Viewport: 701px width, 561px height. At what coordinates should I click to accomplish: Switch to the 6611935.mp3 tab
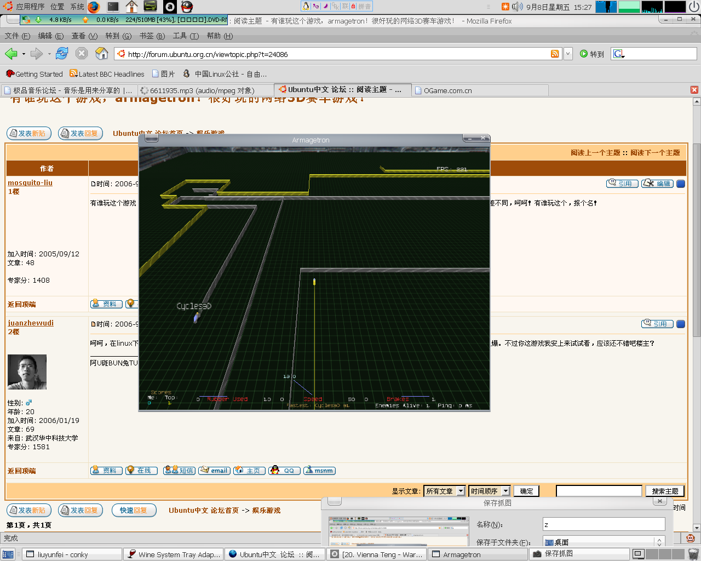coord(205,90)
